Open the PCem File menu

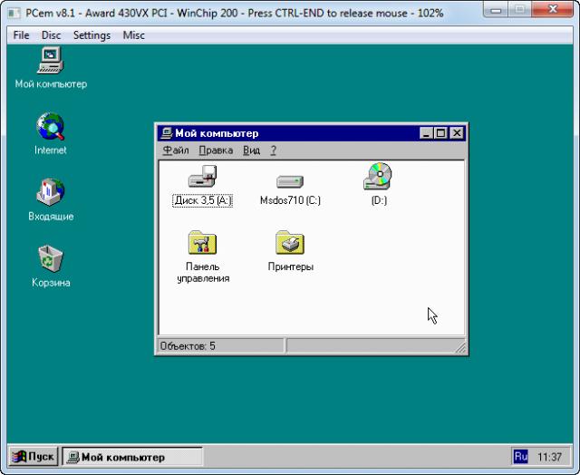tap(21, 35)
